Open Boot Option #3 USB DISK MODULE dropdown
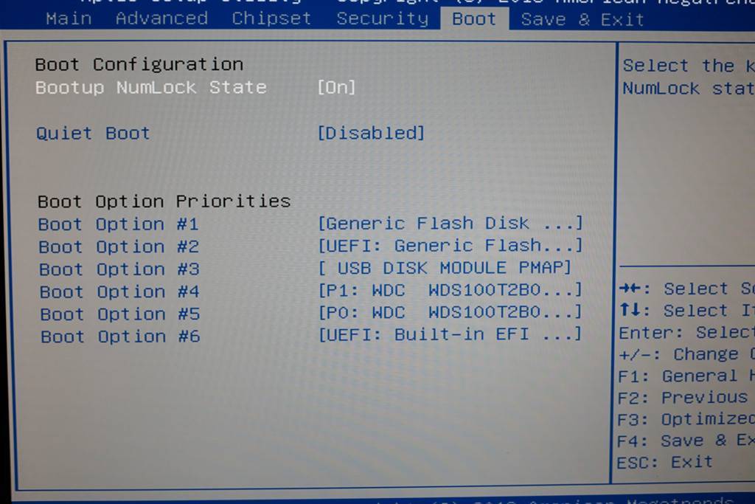Viewport: 755px width, 504px height. click(445, 267)
